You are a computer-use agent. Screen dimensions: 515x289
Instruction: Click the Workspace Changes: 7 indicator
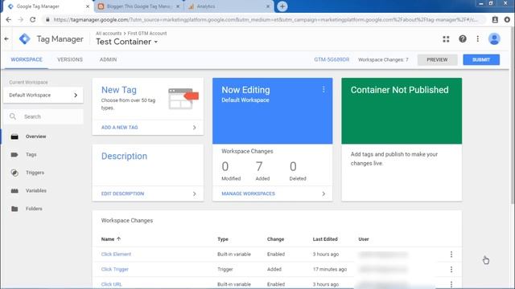click(x=383, y=60)
